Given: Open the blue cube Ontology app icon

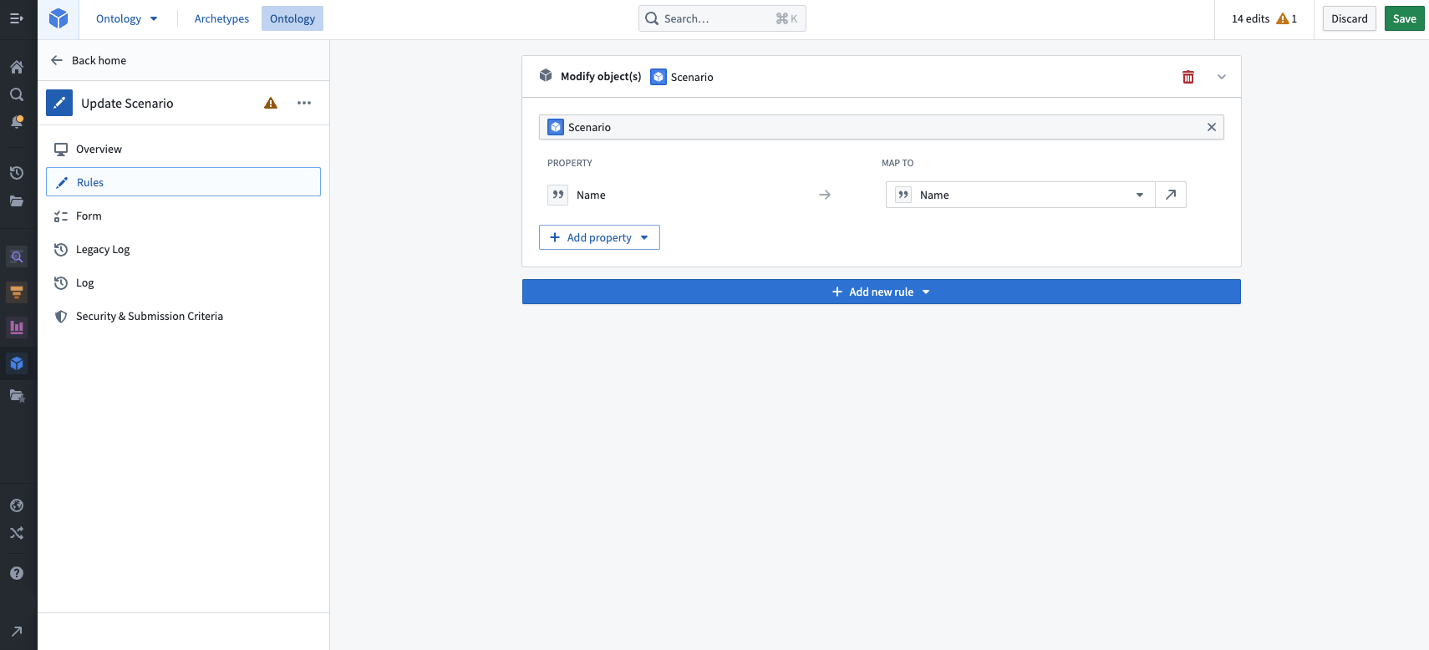Looking at the screenshot, I should [17, 363].
